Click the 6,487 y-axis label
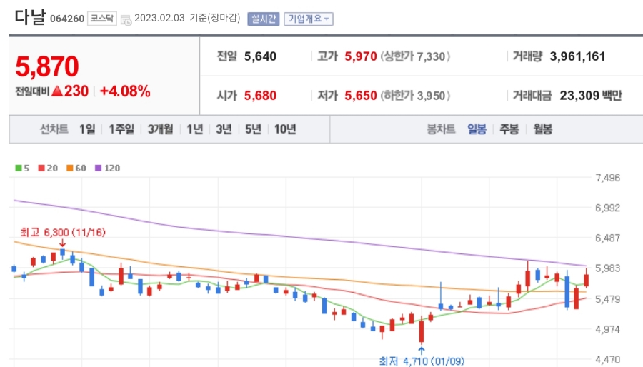 tap(607, 238)
